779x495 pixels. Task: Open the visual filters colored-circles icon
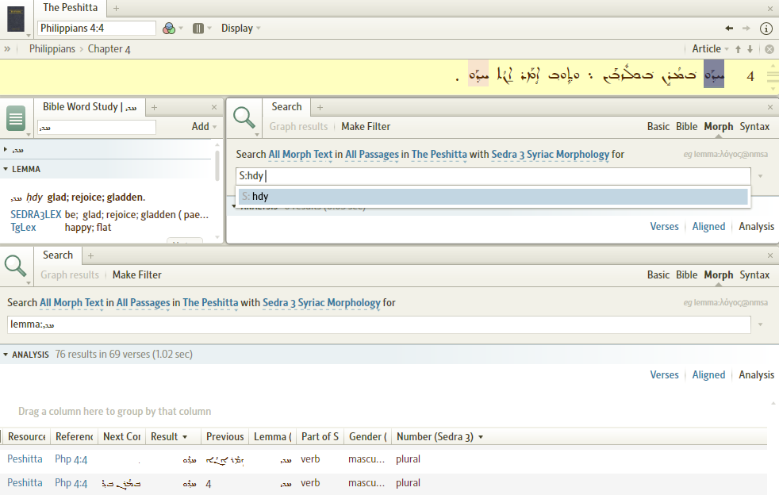click(169, 29)
